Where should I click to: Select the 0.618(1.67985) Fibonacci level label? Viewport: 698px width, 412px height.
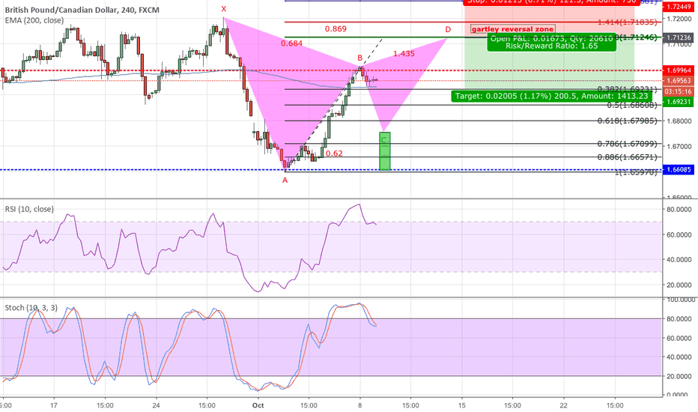627,121
